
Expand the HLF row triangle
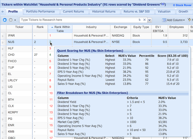click(x=3, y=49)
